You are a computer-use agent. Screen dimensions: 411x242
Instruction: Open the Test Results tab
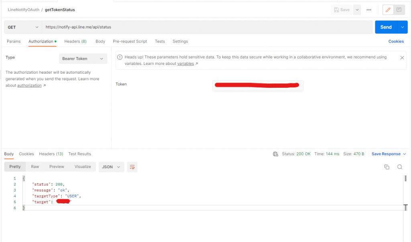[80, 154]
